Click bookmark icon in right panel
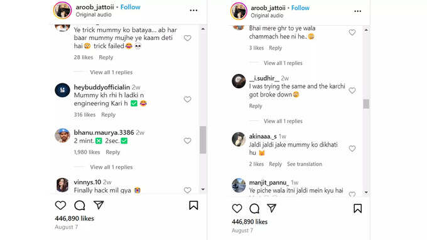Screen dimensions: 427x240 [x=357, y=209]
